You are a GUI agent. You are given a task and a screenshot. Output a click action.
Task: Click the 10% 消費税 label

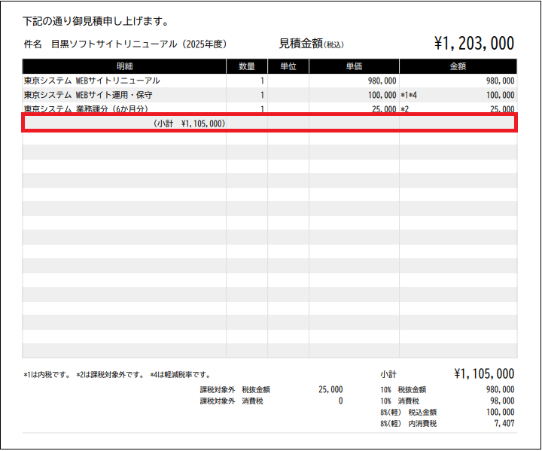coord(400,401)
